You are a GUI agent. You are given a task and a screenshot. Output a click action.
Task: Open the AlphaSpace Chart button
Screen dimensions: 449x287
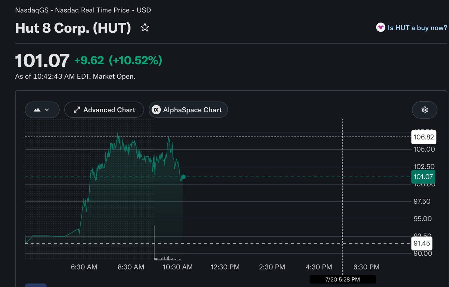(x=188, y=110)
